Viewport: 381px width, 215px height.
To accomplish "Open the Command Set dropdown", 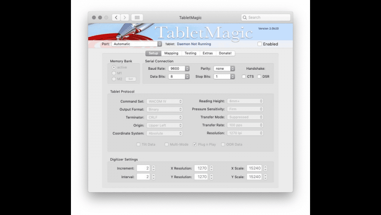I will point(165,101).
